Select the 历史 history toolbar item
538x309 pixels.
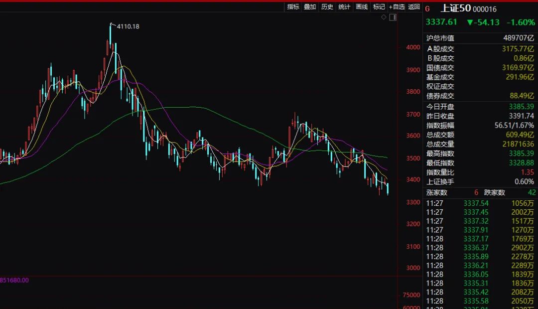tap(327, 7)
